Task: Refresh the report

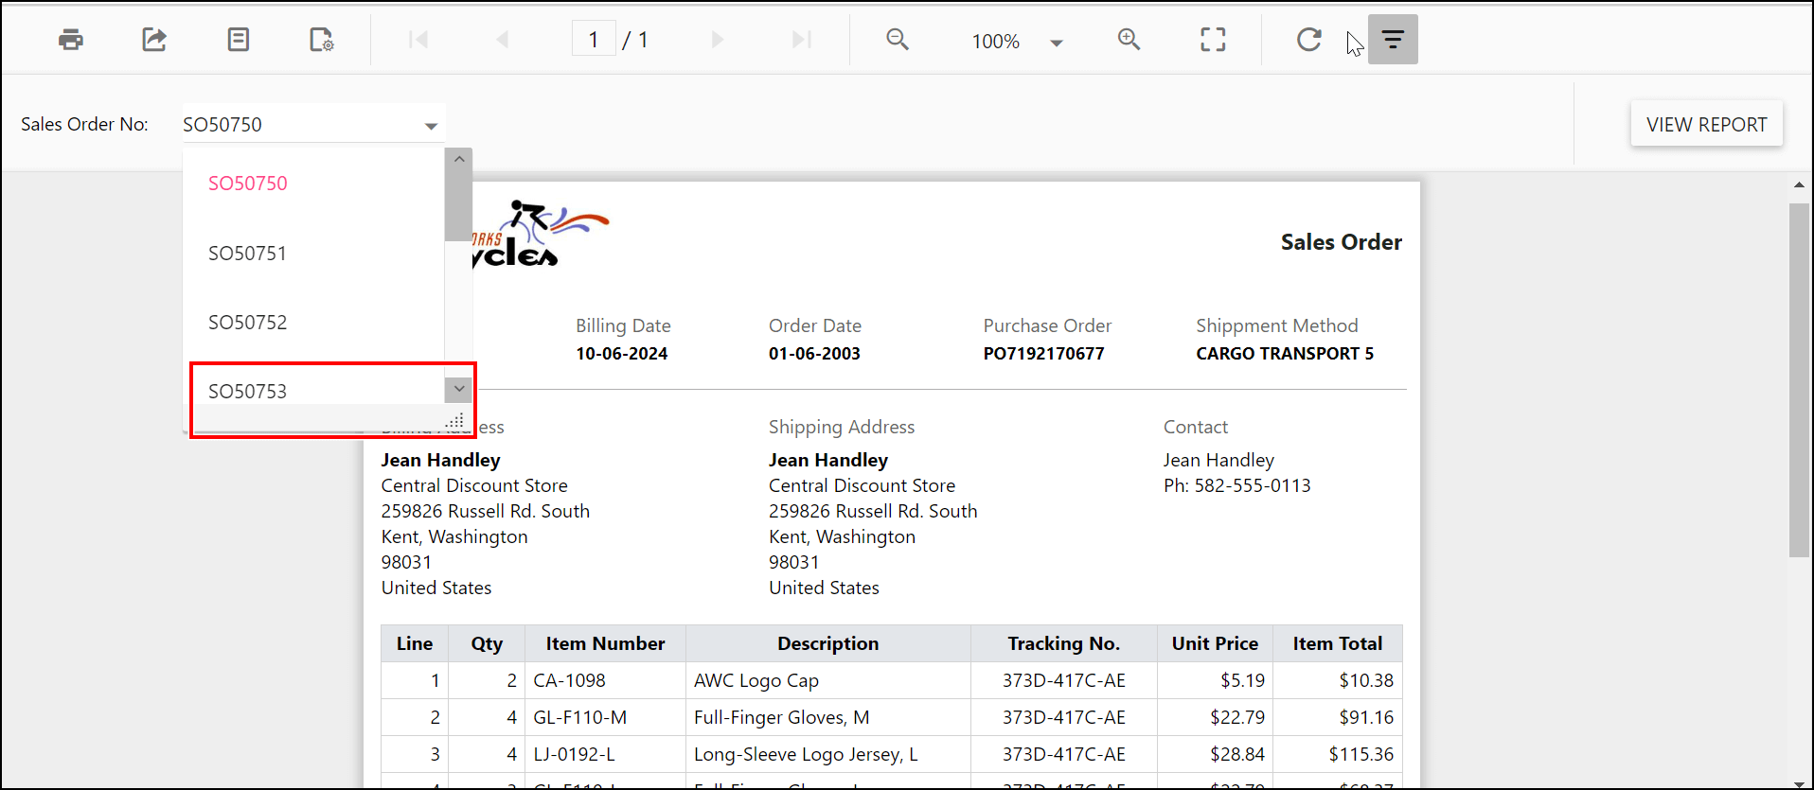Action: tap(1308, 40)
